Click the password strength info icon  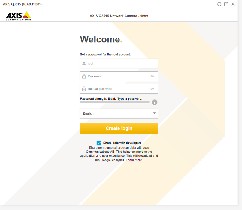coord(154,102)
